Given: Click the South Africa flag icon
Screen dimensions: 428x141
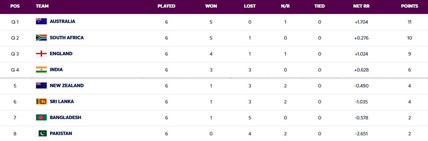Looking at the screenshot, I should [x=41, y=38].
